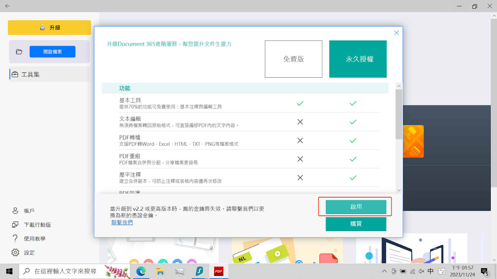Click free-version X mark in 壓平注釋 row
Viewport: 497px width, 279px height.
[300, 178]
